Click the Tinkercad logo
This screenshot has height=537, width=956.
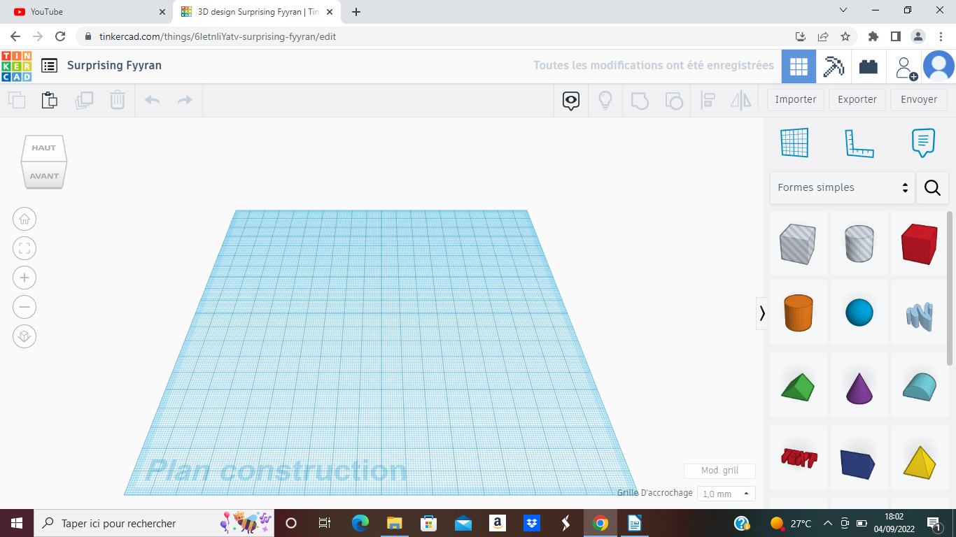(x=16, y=66)
